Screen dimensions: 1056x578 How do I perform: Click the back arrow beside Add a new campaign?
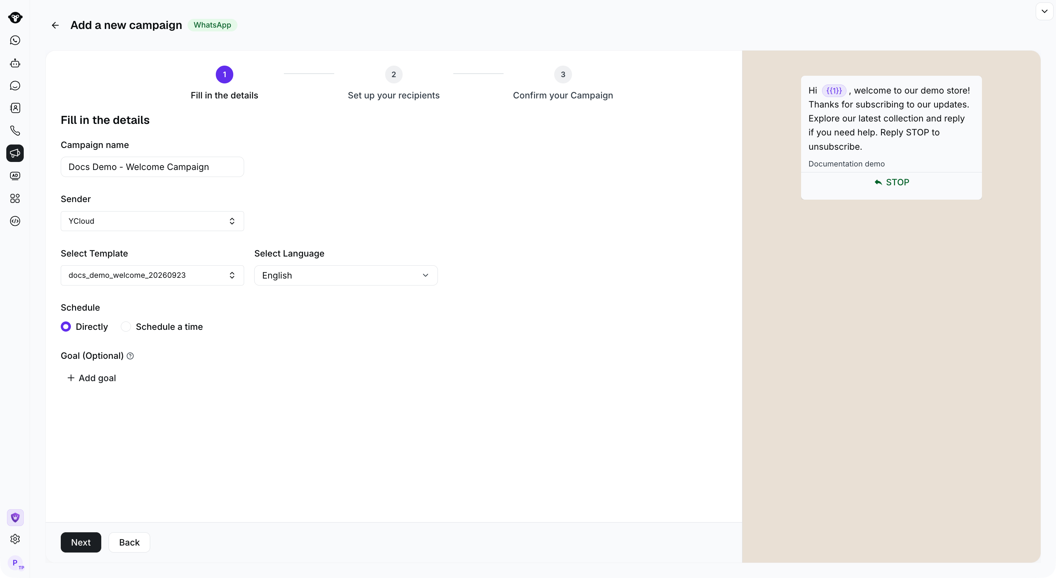(55, 25)
